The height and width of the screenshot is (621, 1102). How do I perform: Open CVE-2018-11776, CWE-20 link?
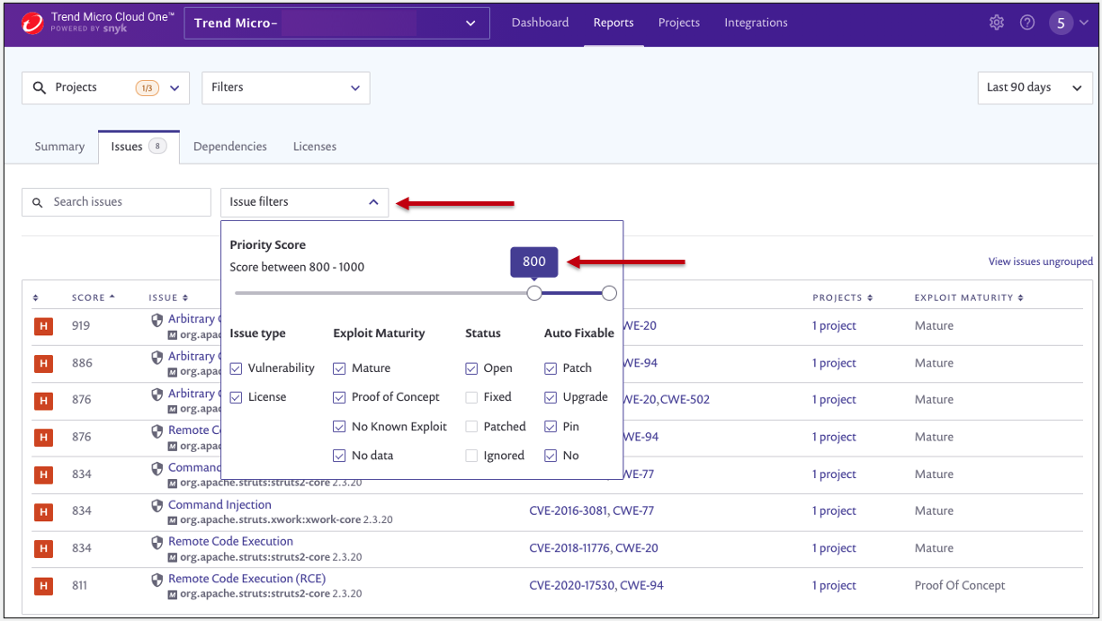[x=594, y=548]
